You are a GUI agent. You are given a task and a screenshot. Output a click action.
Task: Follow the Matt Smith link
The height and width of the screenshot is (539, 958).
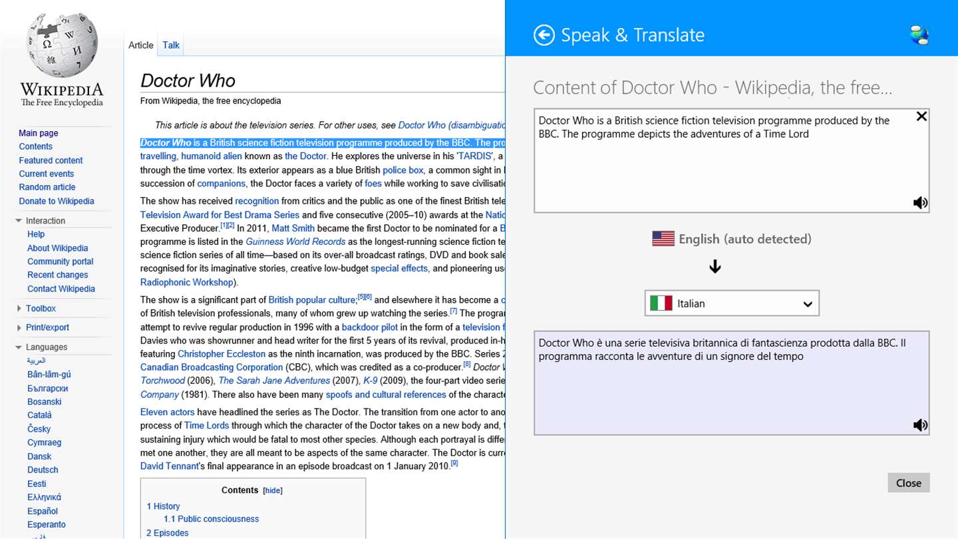[293, 228]
